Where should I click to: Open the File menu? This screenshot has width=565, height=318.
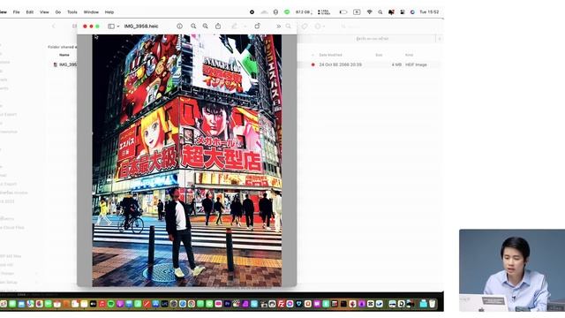16,11
